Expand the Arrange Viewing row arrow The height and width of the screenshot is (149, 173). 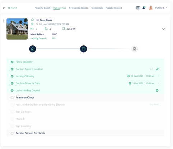pyautogui.click(x=158, y=76)
